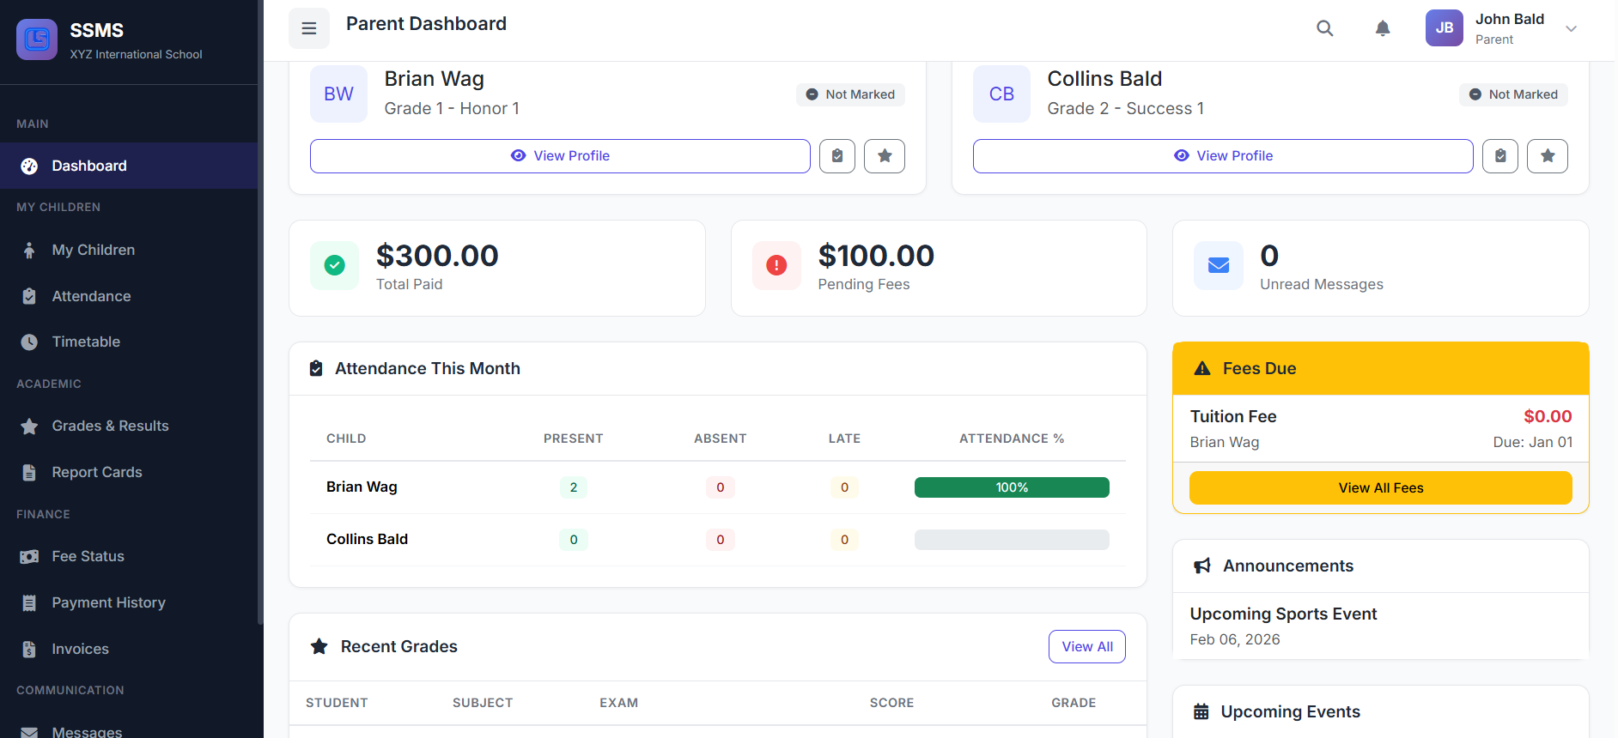The height and width of the screenshot is (738, 1618).
Task: Open the JB profile avatar menu
Action: pyautogui.click(x=1445, y=28)
